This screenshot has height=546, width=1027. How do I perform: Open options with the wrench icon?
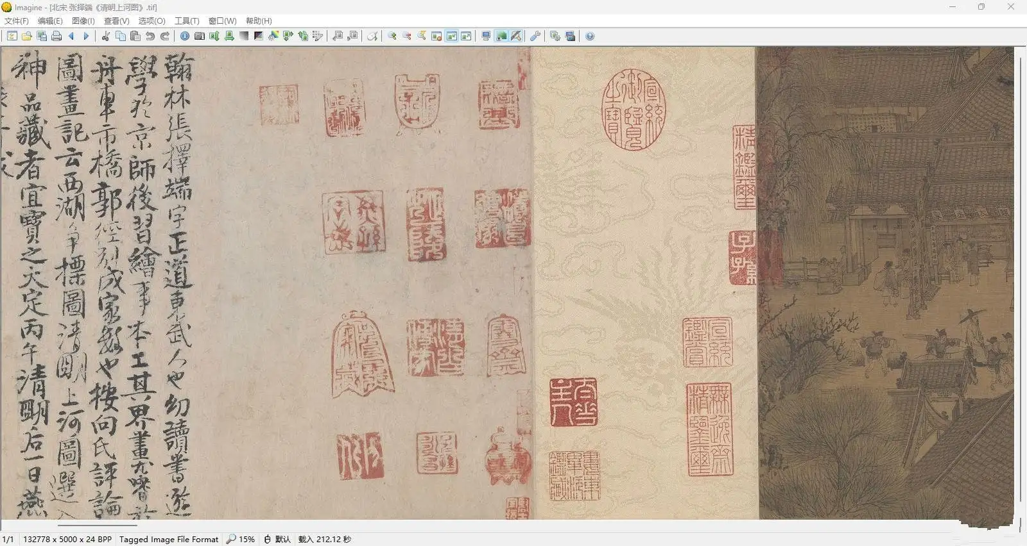tap(535, 36)
